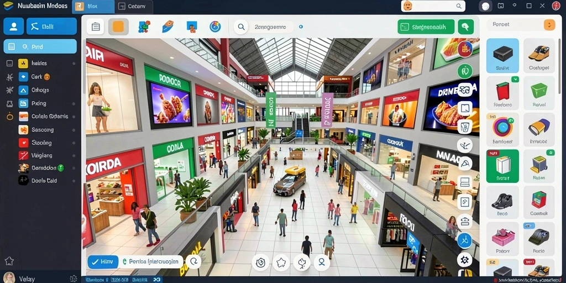Click the orange-blue tag toolbar icon

167,27
